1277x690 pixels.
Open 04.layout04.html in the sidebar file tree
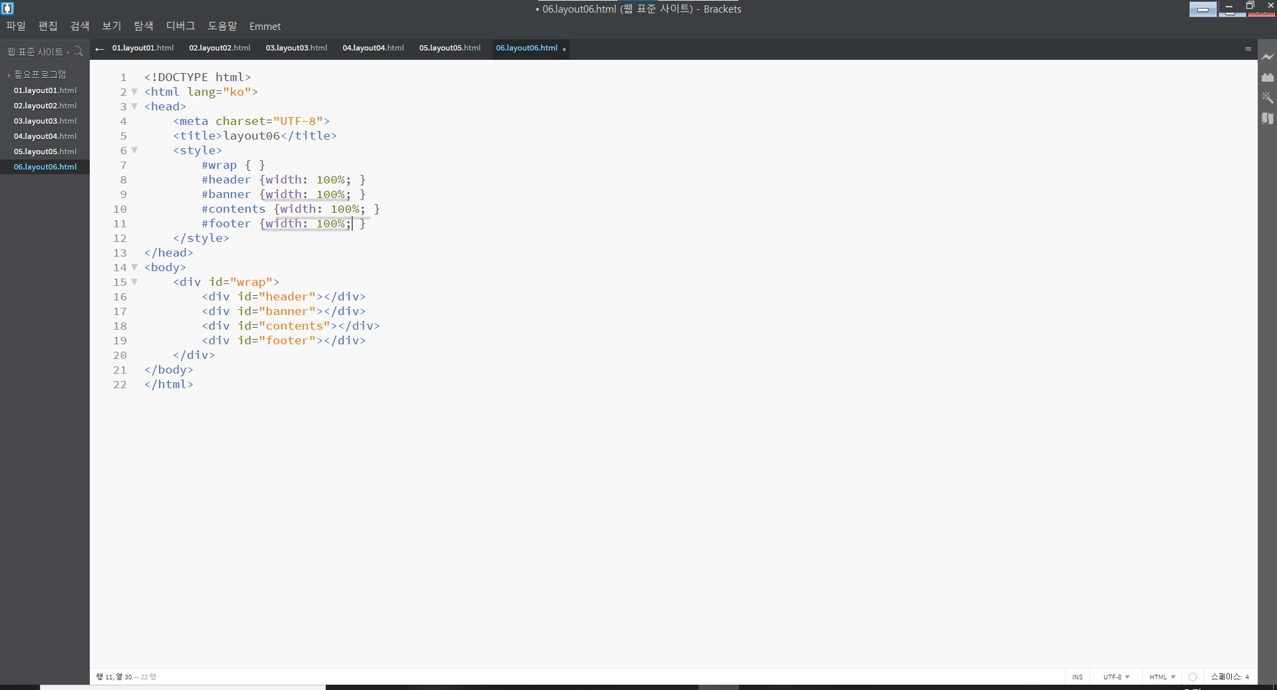click(45, 136)
